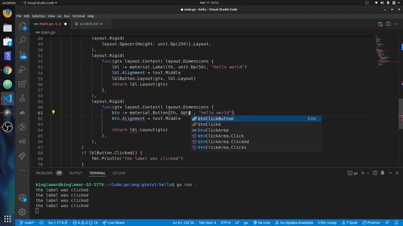This screenshot has height=226, width=403.
Task: Close the bottom panel
Action: [397, 173]
